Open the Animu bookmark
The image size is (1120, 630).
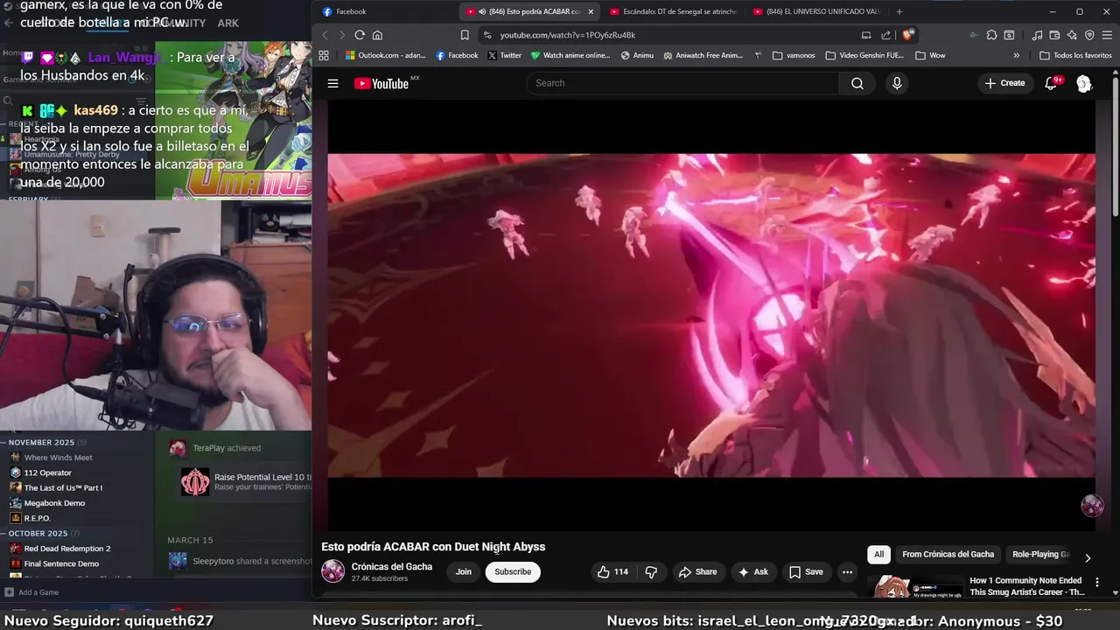point(637,55)
